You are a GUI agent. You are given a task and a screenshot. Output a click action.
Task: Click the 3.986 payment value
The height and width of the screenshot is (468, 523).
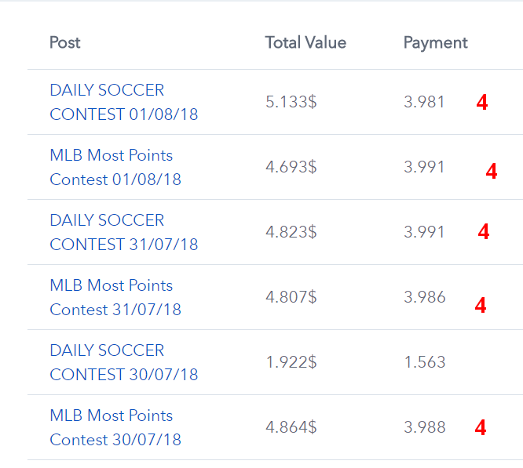(425, 297)
